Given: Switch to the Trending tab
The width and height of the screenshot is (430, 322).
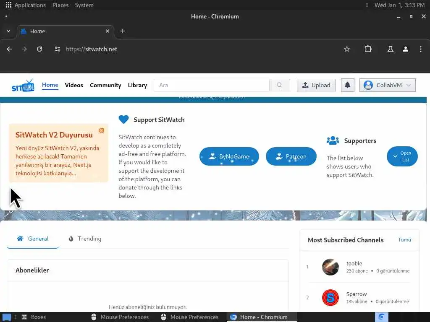Looking at the screenshot, I should 85,239.
